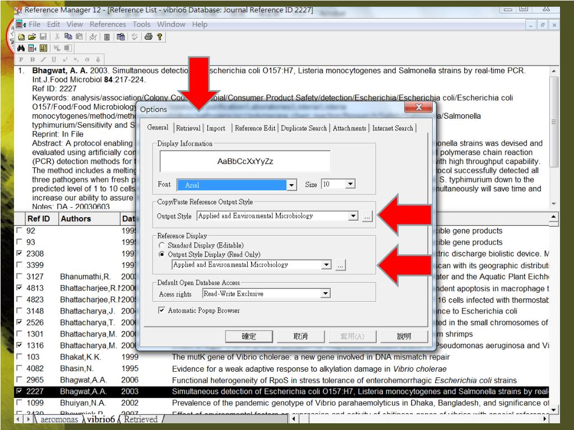574x430 pixels.
Task: Click the Copy toolbar icon
Action: 68,36
